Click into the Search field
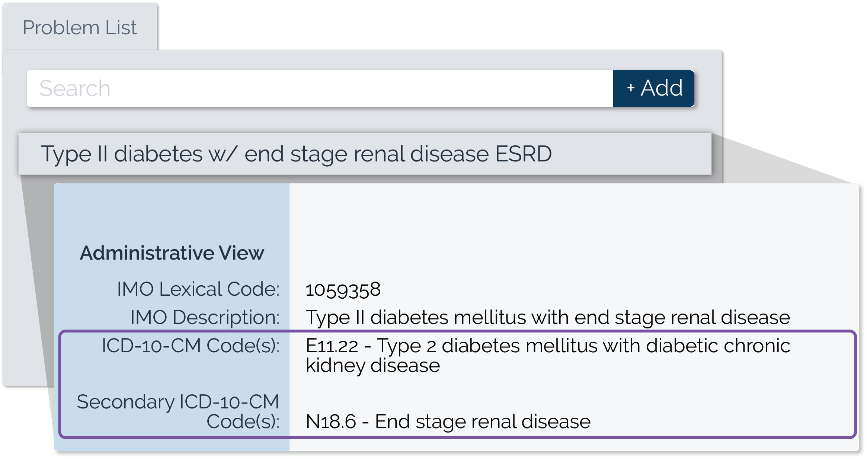867x459 pixels. click(320, 89)
